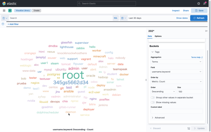Click the Size input field
This screenshot has width=211, height=132.
[x=190, y=92]
